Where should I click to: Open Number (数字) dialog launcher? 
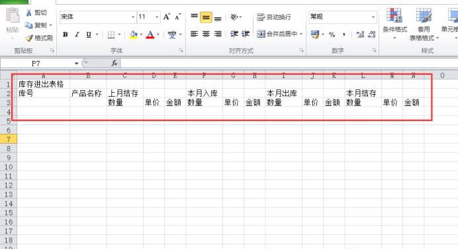coord(374,50)
